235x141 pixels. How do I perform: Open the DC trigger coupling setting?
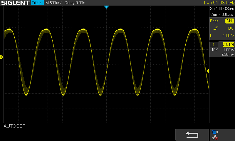coord(231,28)
